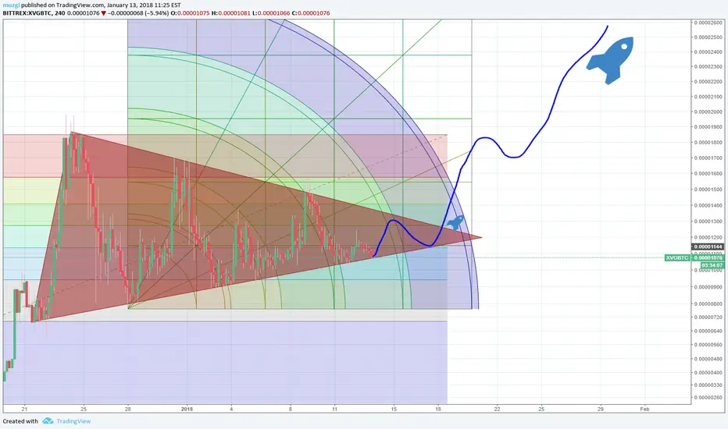
Task: Click the 11 date axis label
Action: click(x=334, y=409)
